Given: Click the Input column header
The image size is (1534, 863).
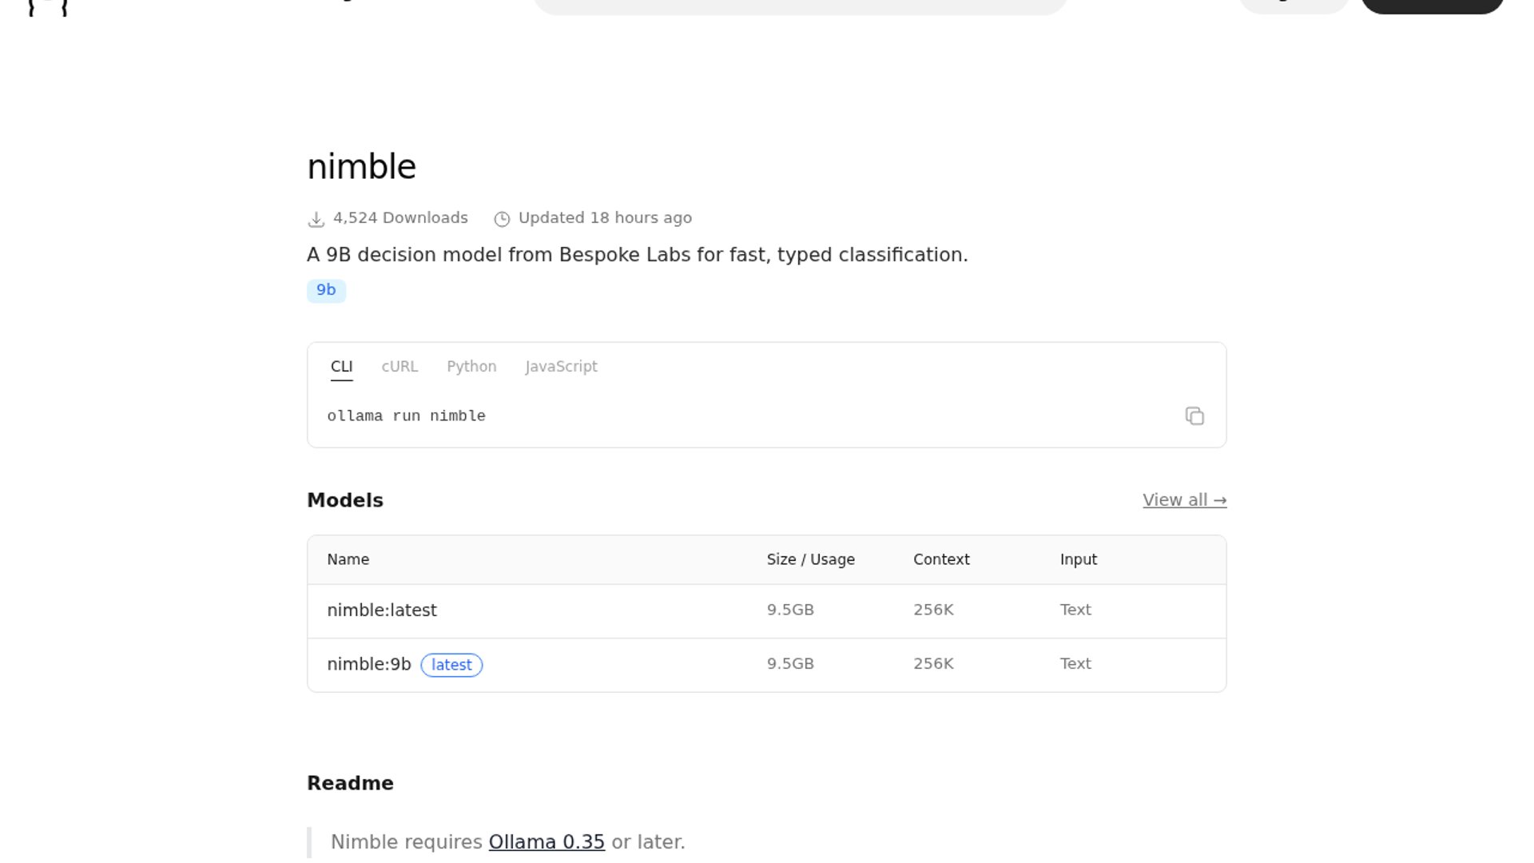Looking at the screenshot, I should (x=1078, y=559).
